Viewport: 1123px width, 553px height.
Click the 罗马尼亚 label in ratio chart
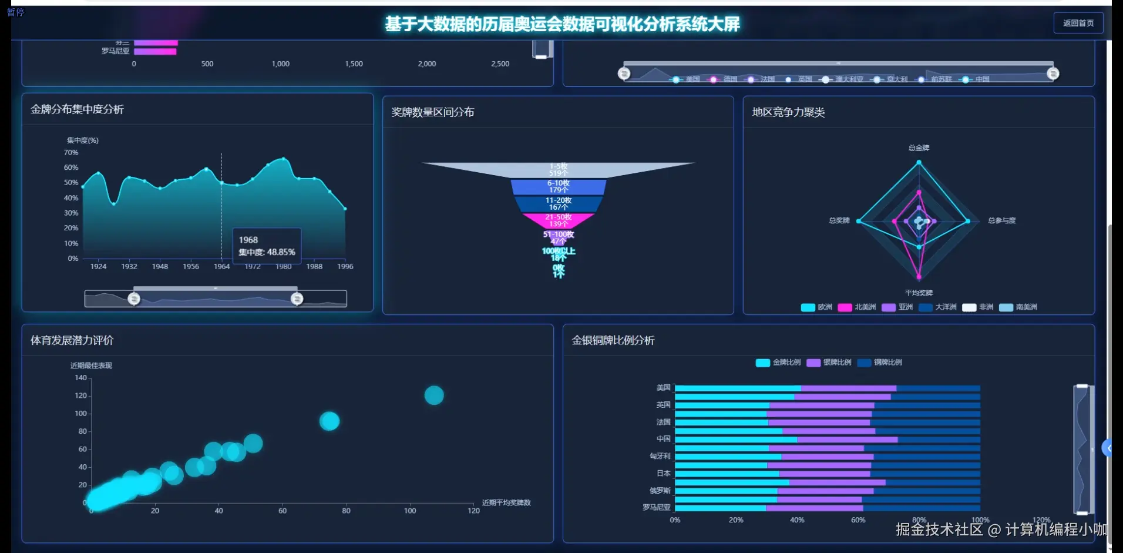pos(656,507)
